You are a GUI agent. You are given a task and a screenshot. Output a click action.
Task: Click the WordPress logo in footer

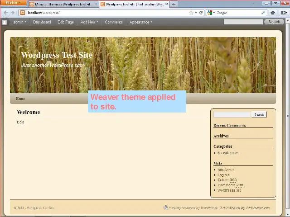pos(166,208)
